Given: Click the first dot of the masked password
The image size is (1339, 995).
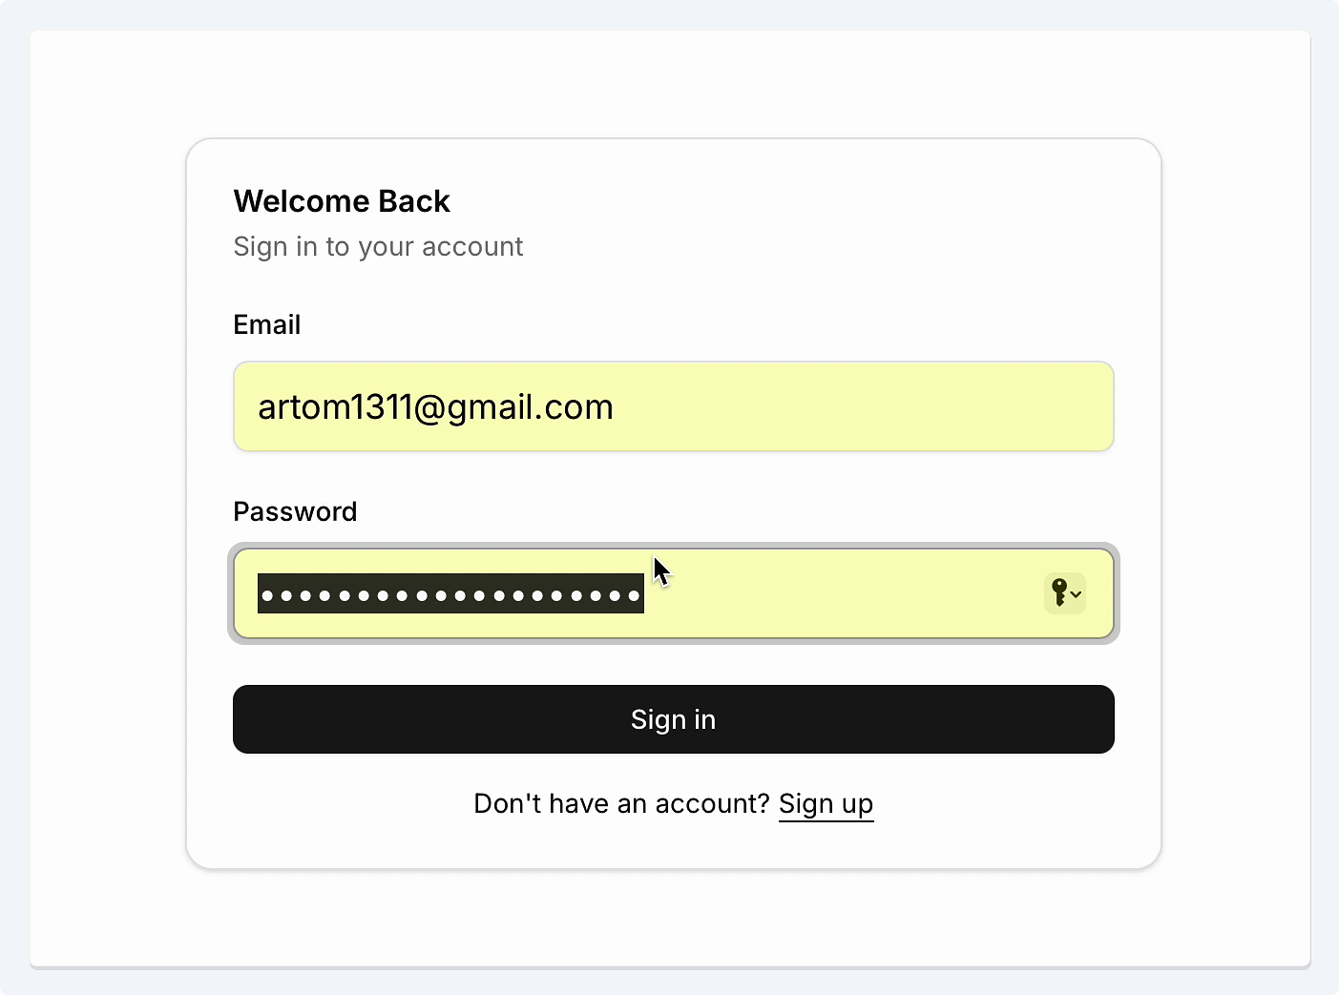Looking at the screenshot, I should 267,596.
